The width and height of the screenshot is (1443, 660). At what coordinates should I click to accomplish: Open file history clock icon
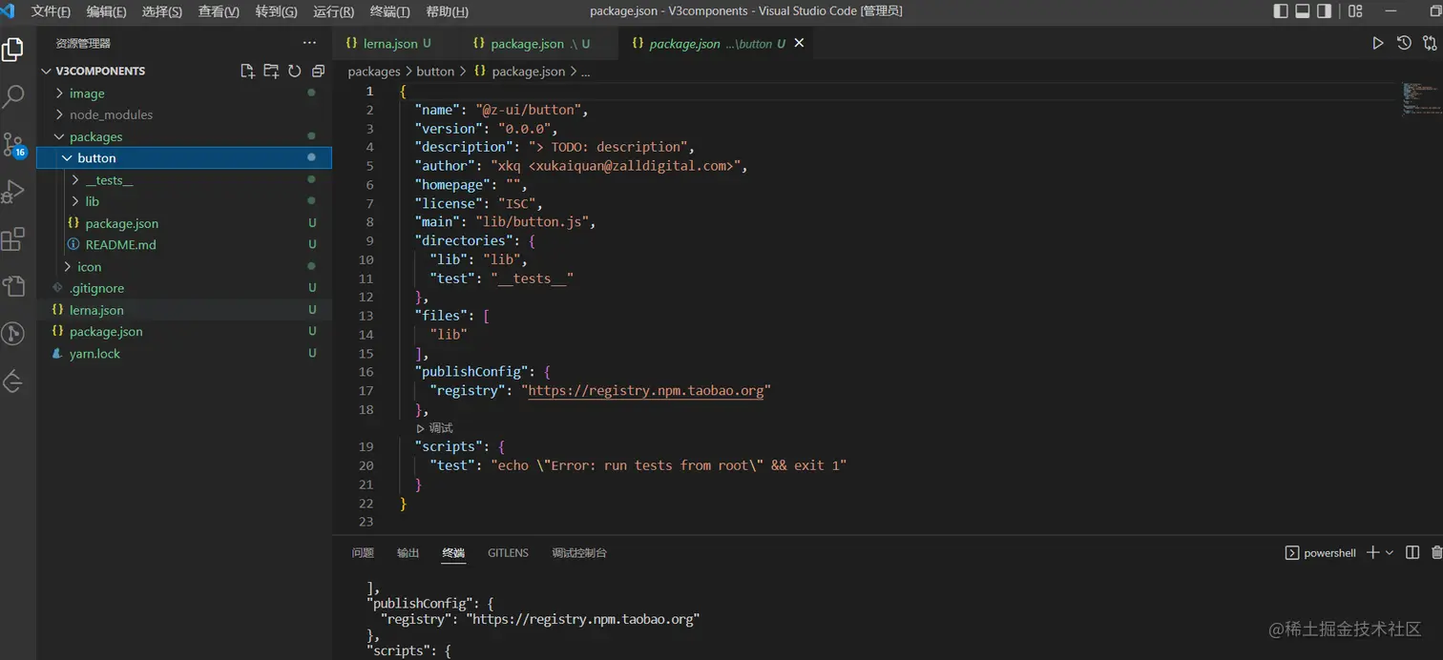coord(1404,43)
